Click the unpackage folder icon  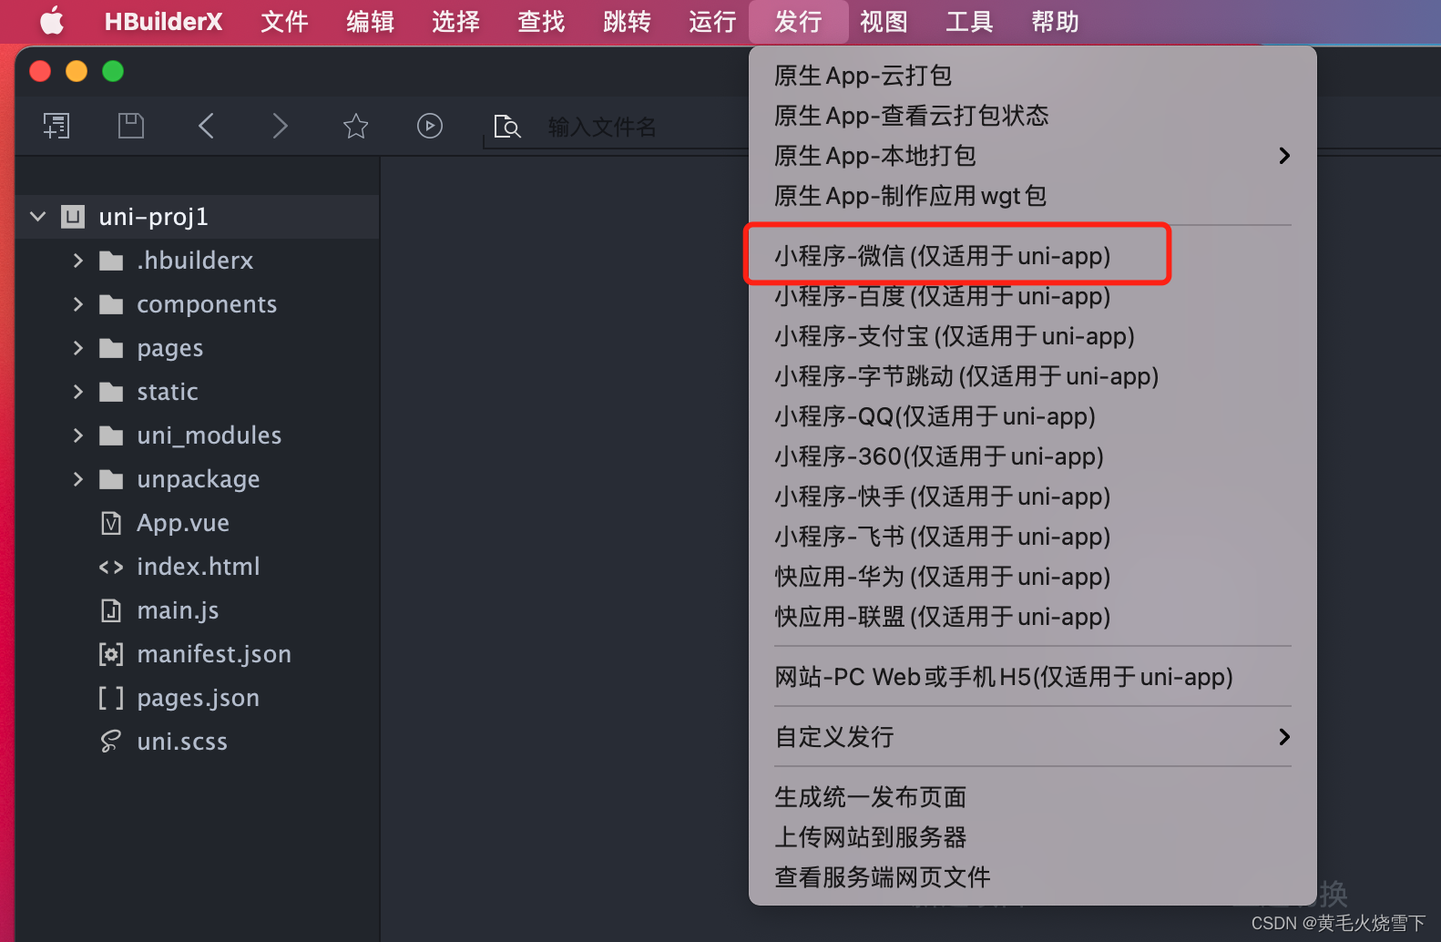coord(111,479)
